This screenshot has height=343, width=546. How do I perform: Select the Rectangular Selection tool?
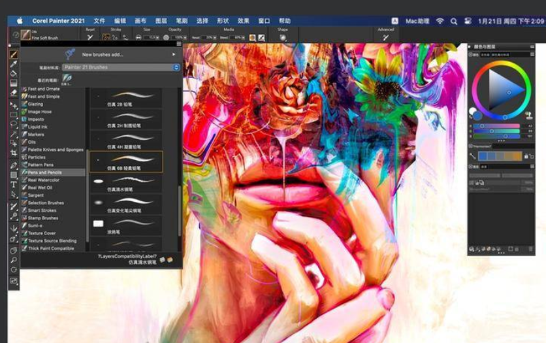tap(14, 114)
